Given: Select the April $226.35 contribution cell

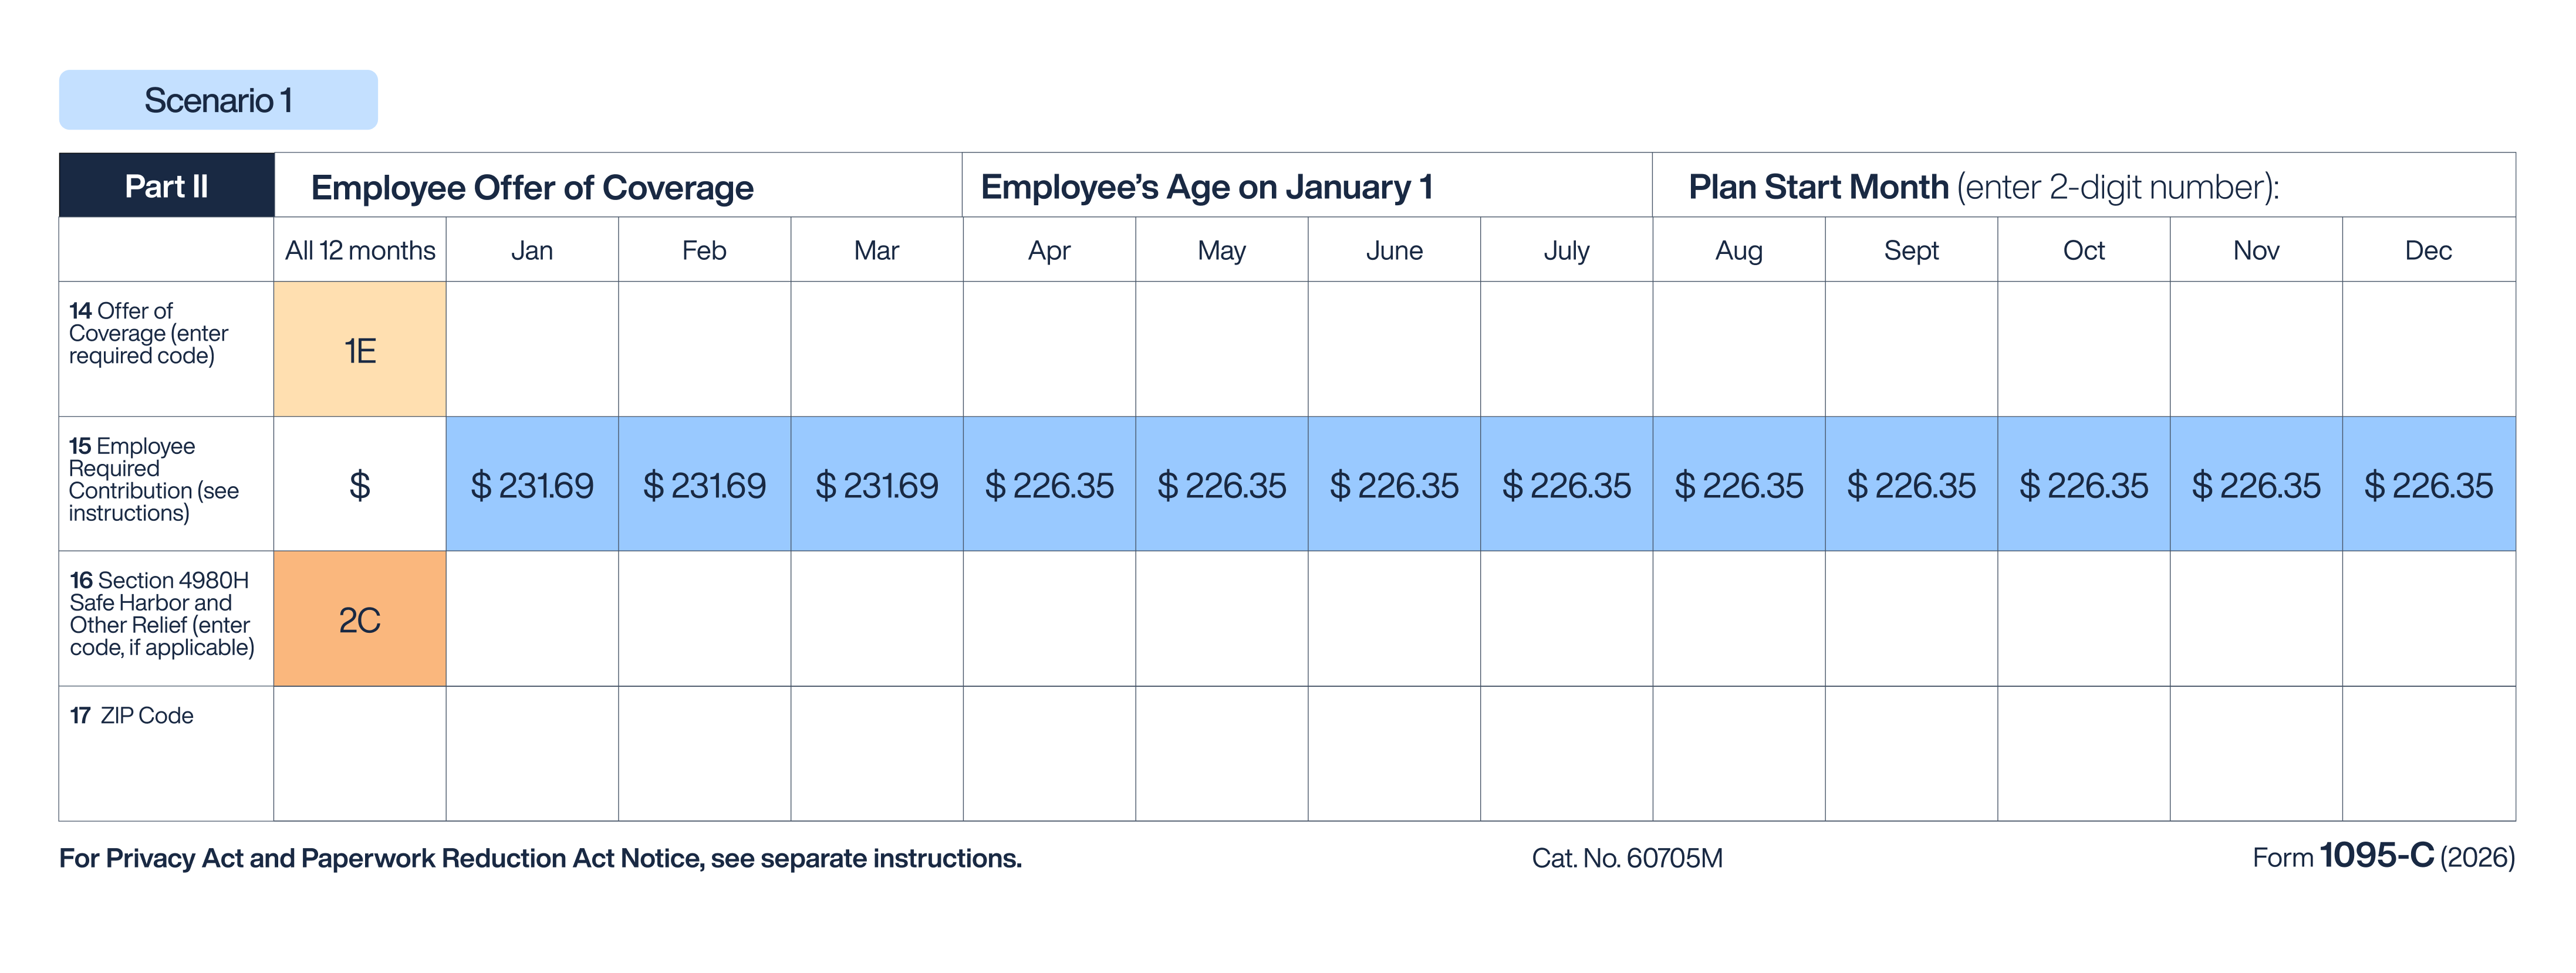Looking at the screenshot, I should pos(1049,486).
